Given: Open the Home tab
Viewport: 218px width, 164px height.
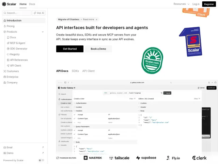Looking at the screenshot, I should tap(23, 4).
